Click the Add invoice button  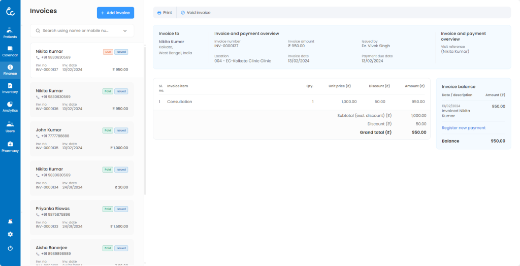pyautogui.click(x=115, y=13)
